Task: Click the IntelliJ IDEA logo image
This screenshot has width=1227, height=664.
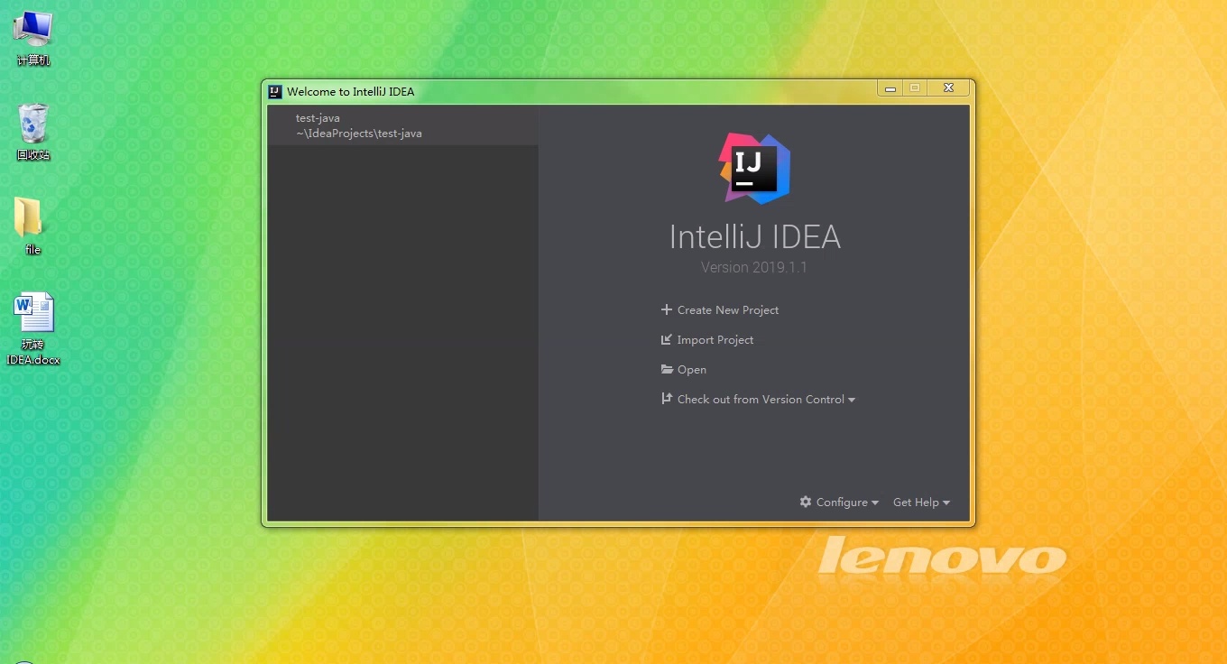Action: 754,168
